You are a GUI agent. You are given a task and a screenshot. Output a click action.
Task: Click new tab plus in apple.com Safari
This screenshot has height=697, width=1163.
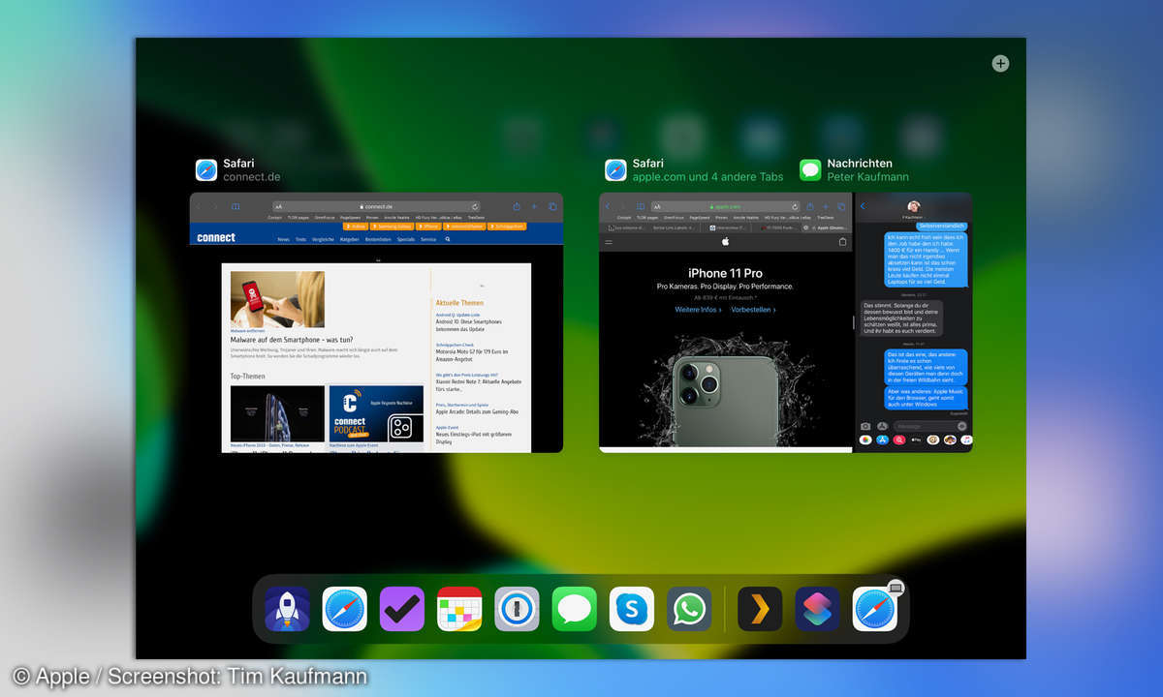click(x=826, y=206)
